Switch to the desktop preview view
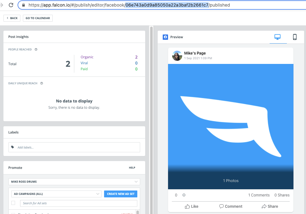 [277, 37]
